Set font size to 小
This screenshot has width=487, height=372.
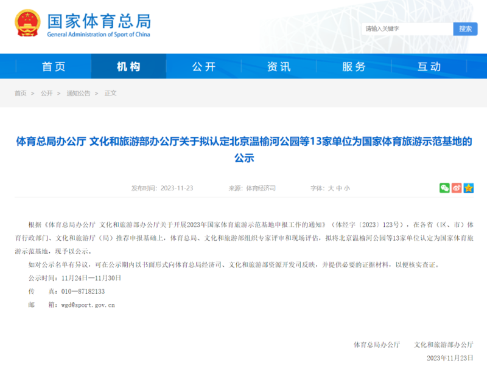[347, 188]
